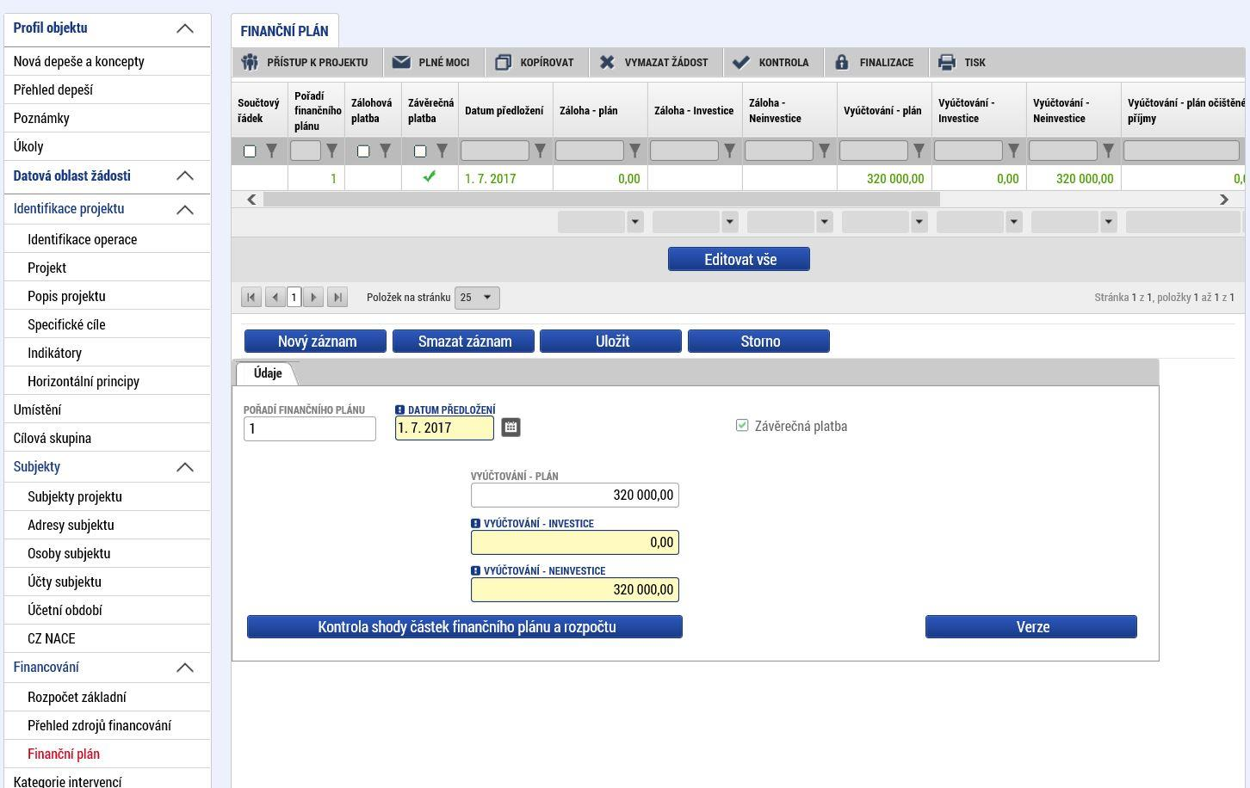Image resolution: width=1250 pixels, height=788 pixels.
Task: Click the copy icon beside Kopírovat
Action: (x=504, y=62)
